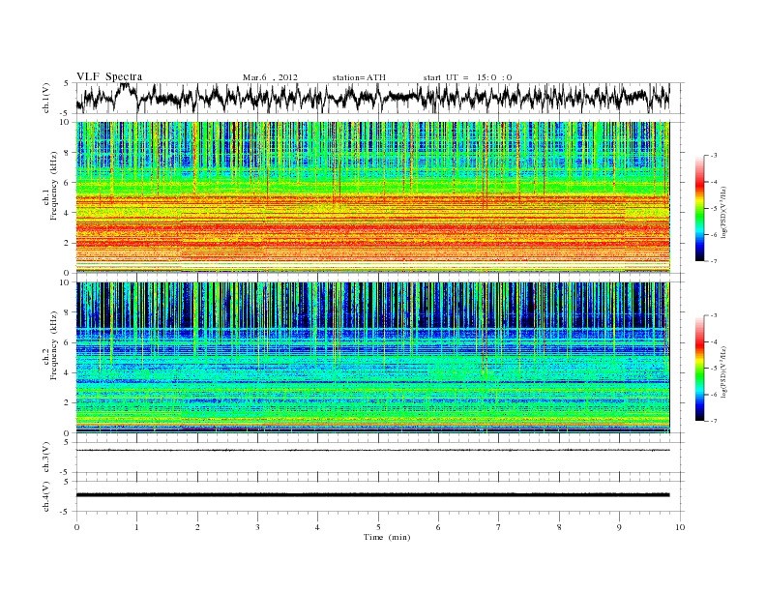Click the "5" volt tick beside ch.3(V)
Viewport: 766px width, 592px height.
[67, 442]
